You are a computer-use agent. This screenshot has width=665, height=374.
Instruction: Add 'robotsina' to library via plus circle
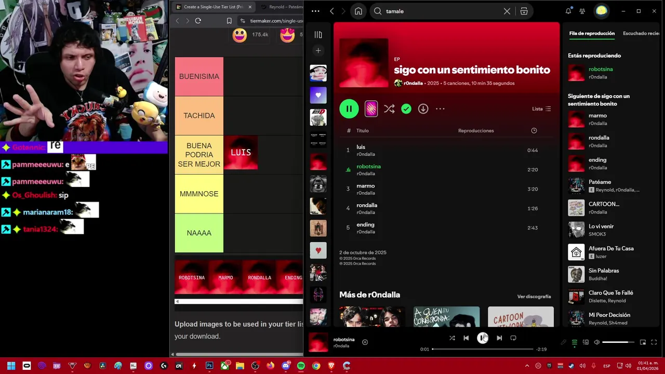[x=365, y=342]
